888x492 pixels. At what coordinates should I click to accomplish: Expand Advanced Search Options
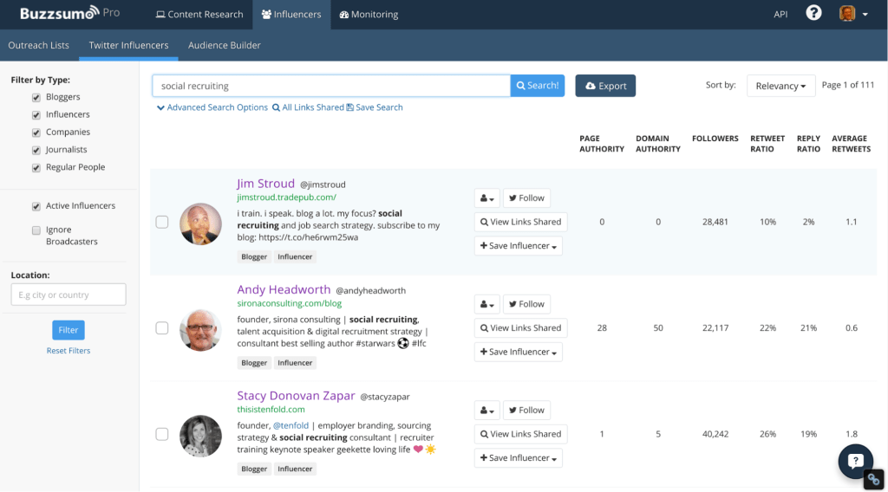212,107
